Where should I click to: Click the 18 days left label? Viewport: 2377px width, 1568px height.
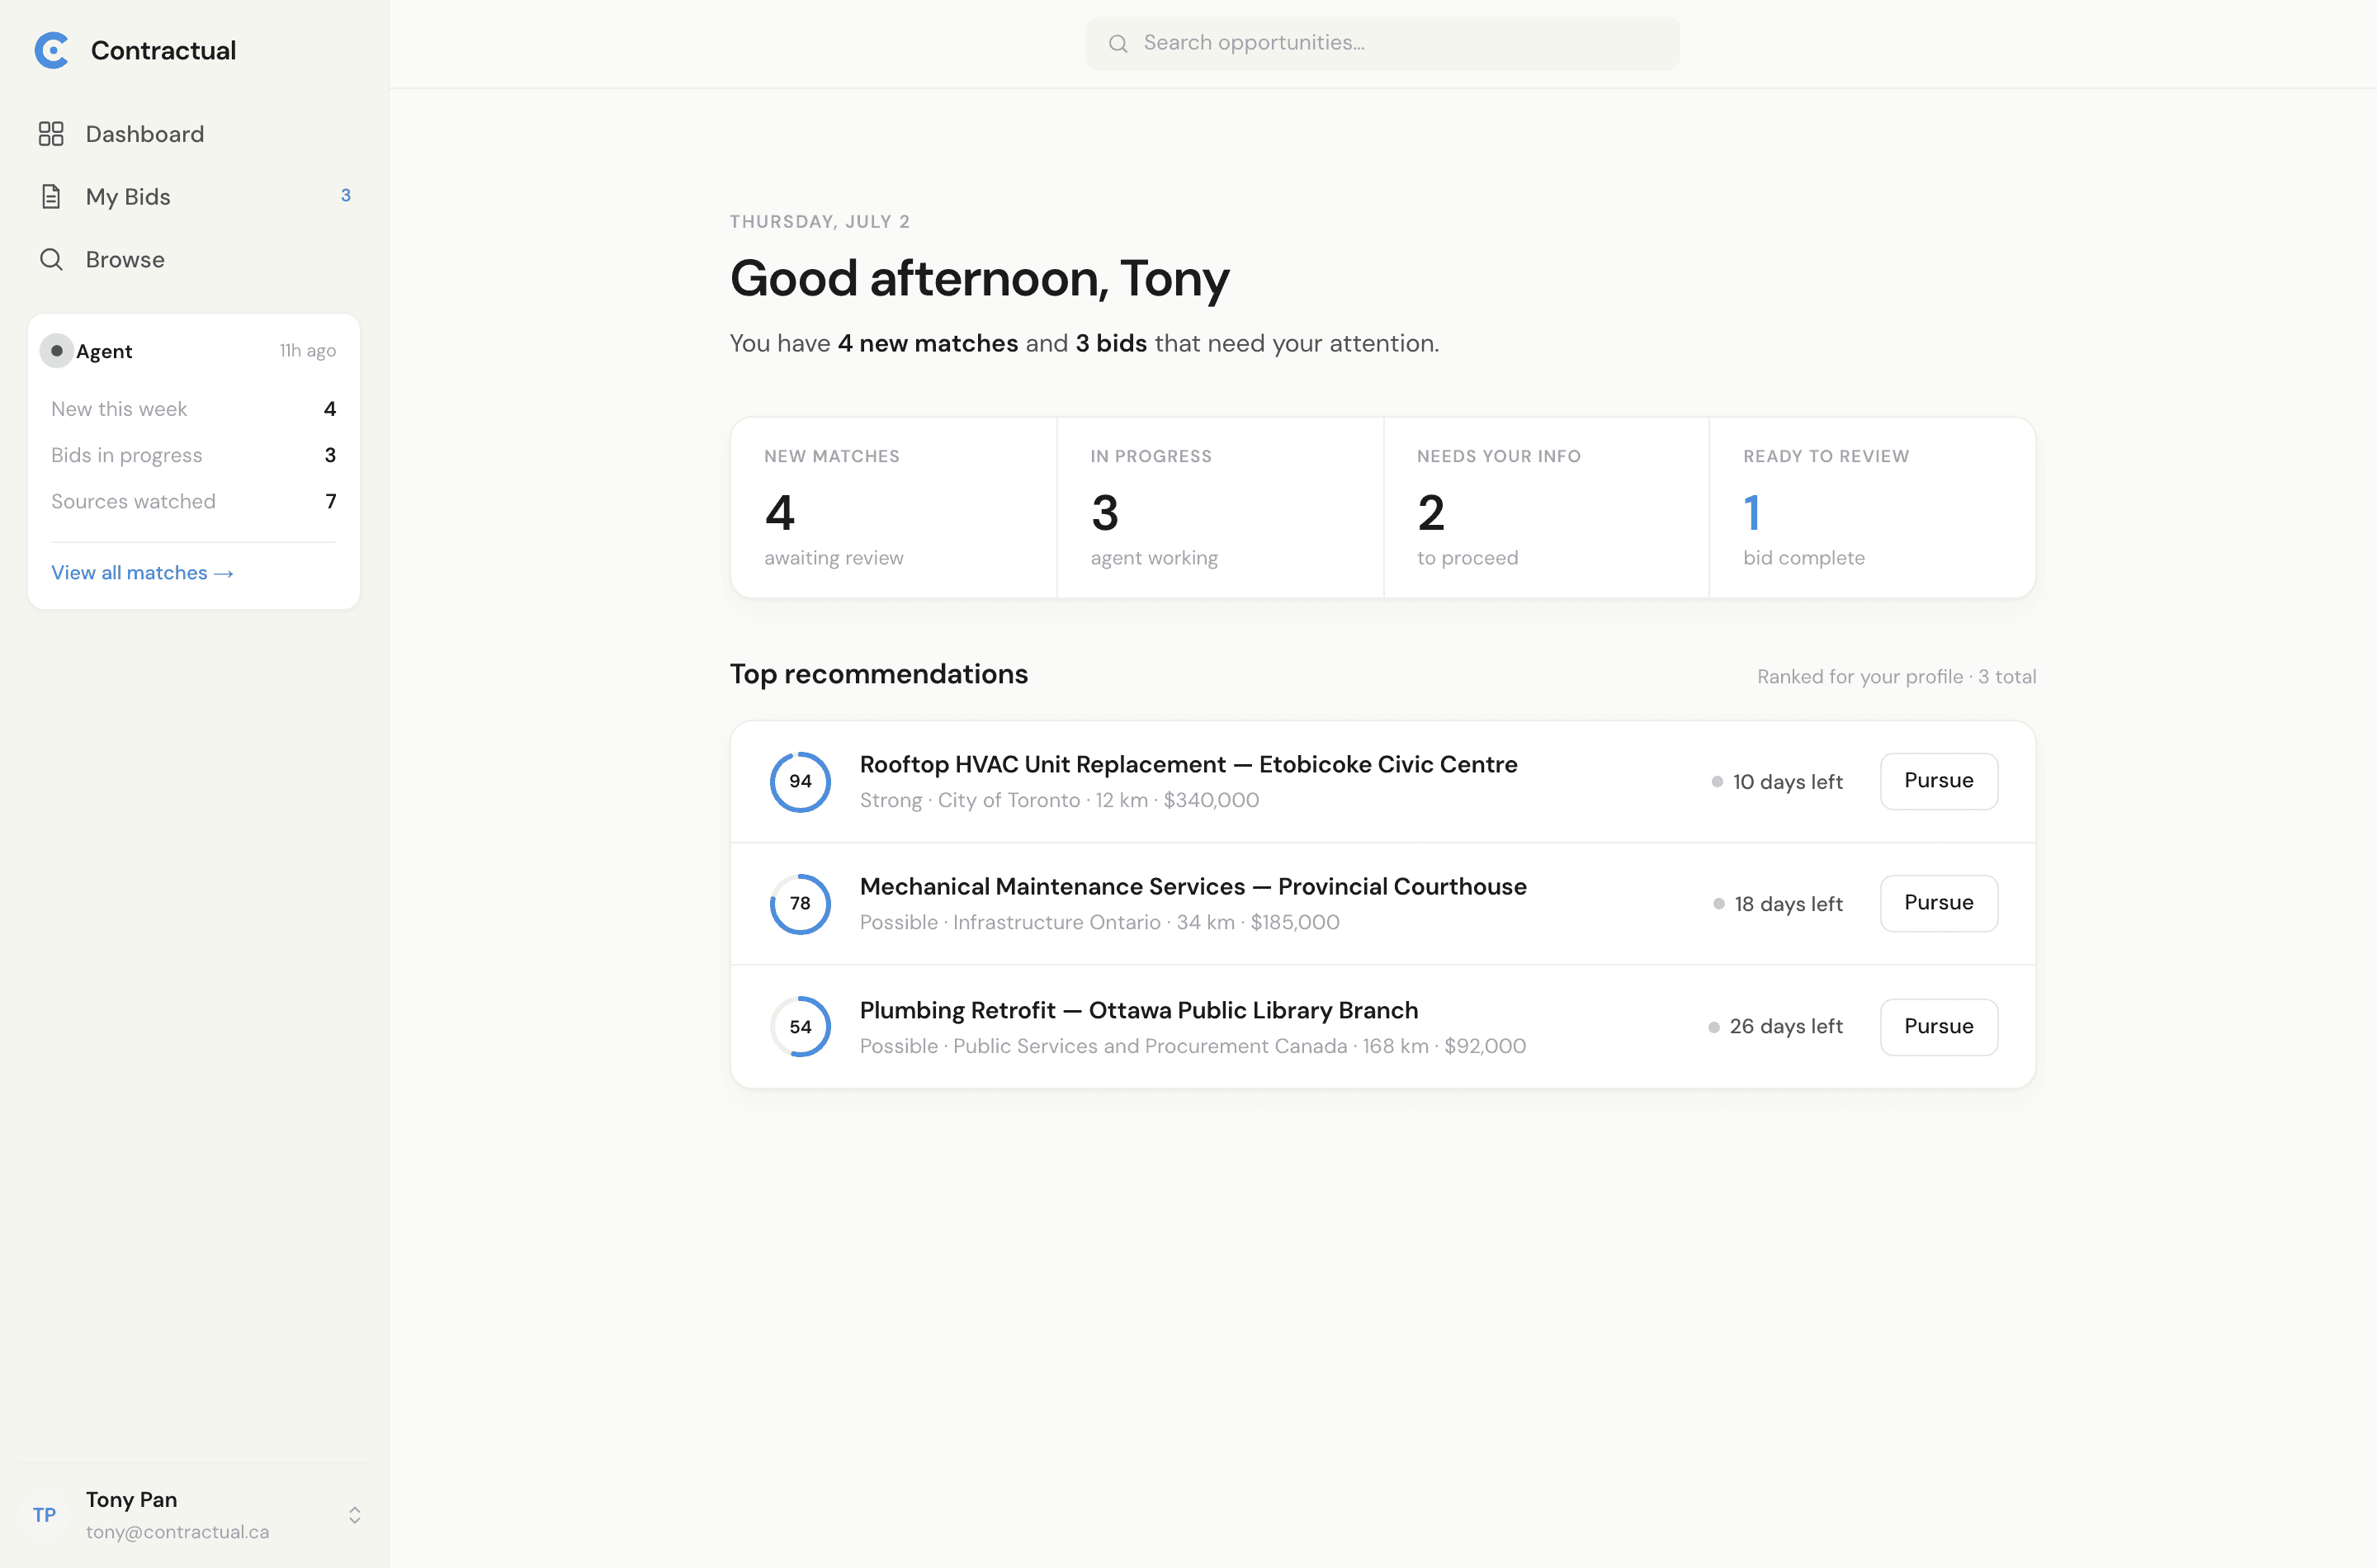click(1788, 904)
